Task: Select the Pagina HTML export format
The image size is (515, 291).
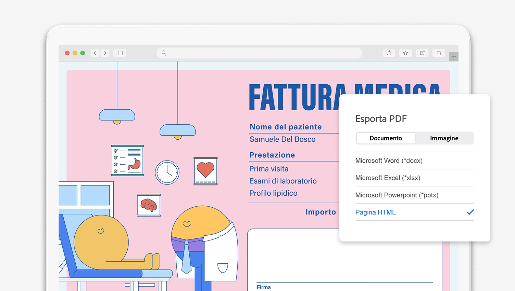Action: pyautogui.click(x=375, y=212)
